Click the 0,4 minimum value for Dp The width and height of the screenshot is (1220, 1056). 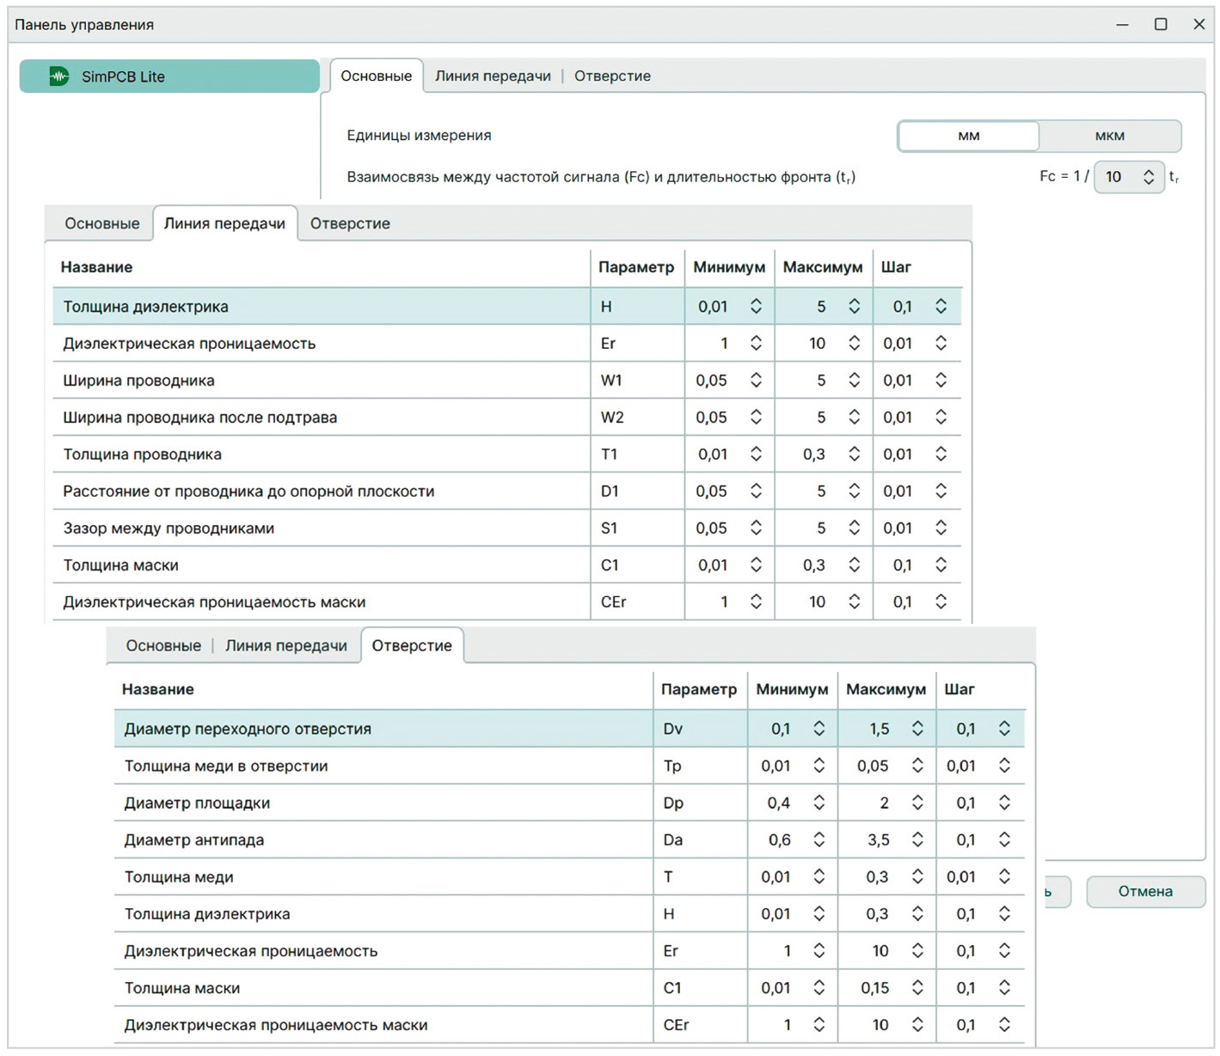(x=779, y=803)
